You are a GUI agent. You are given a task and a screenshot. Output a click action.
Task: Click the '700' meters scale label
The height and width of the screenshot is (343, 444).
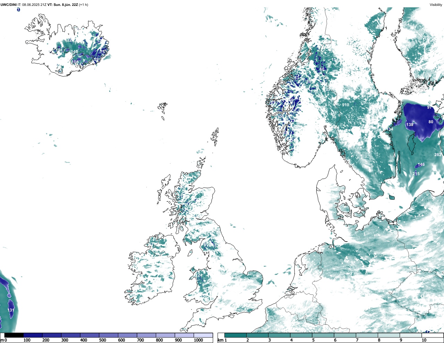[x=140, y=340]
